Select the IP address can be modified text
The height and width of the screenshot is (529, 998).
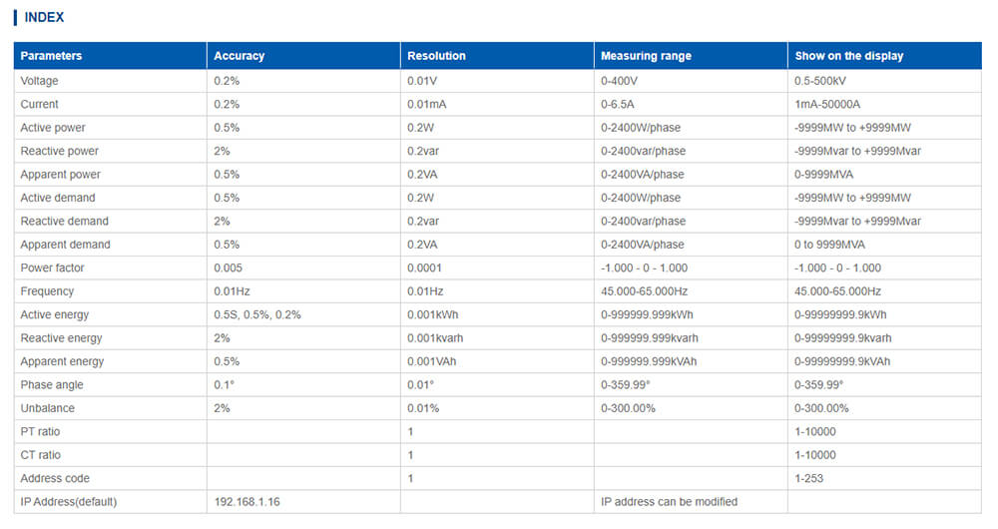coord(669,502)
